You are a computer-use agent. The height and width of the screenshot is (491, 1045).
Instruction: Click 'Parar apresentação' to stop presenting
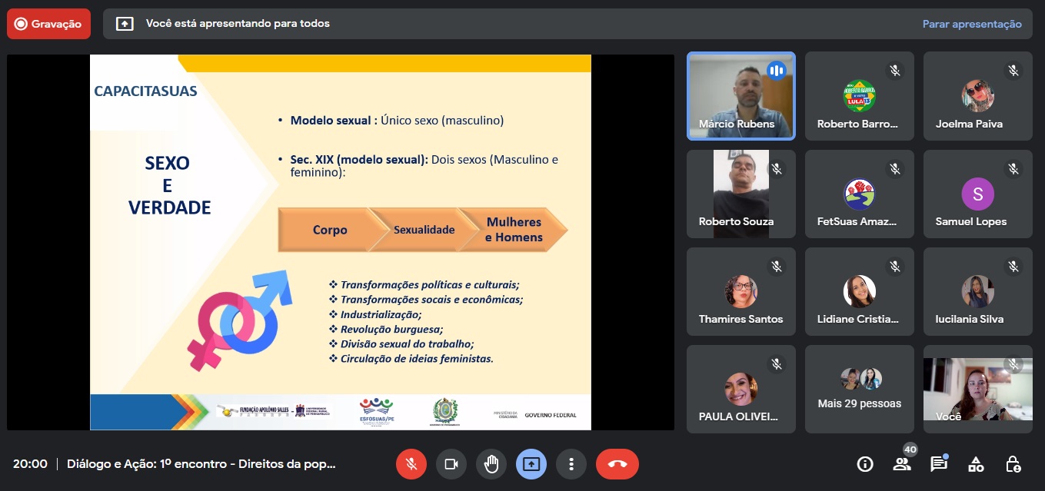tap(972, 24)
